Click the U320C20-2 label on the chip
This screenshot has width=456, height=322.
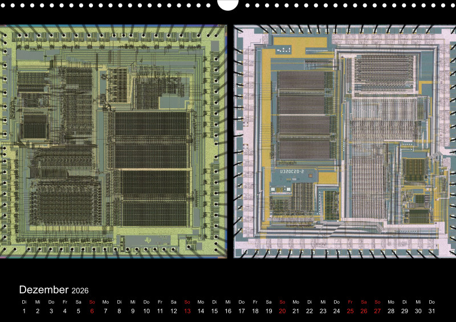coord(293,170)
